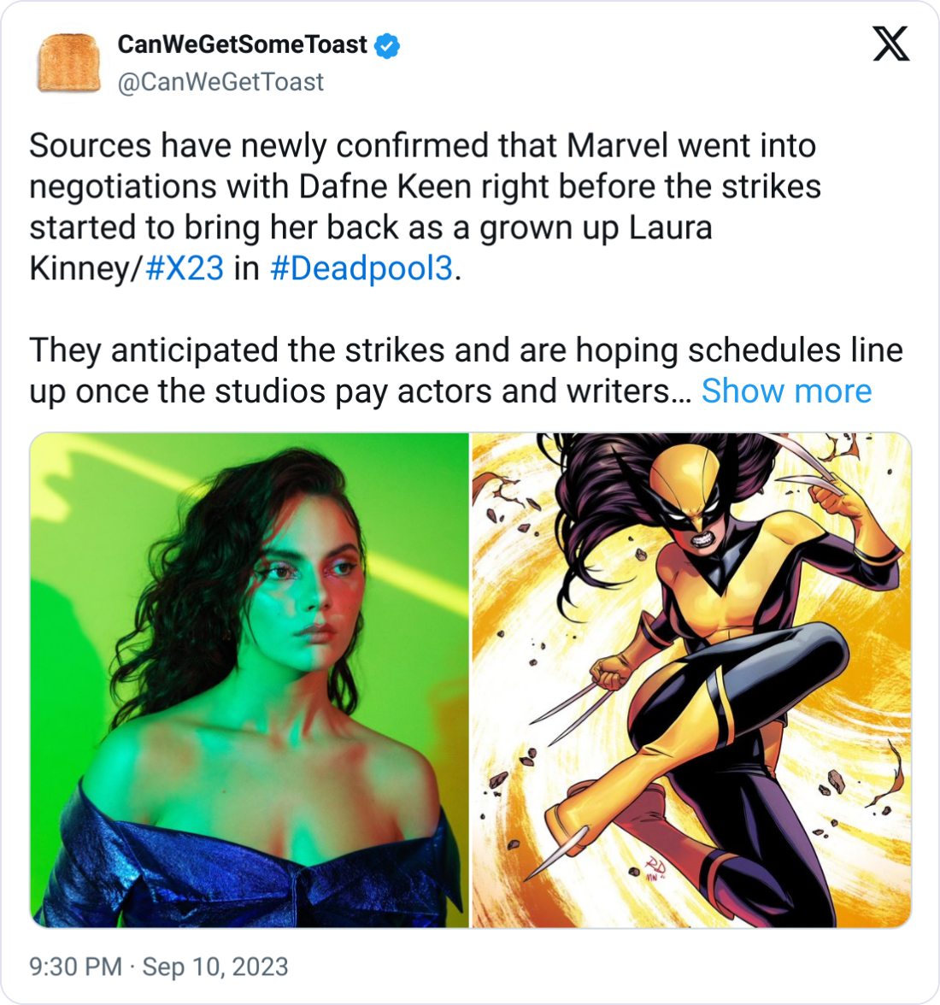Expand the tweet with Show more
940x1005 pixels.
click(786, 391)
